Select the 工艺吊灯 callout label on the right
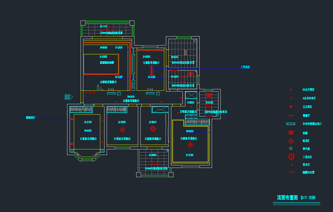This screenshot has width=333, height=212. click(x=245, y=67)
